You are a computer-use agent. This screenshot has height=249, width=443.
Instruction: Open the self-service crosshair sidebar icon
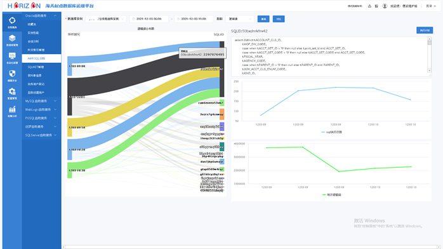(x=12, y=20)
